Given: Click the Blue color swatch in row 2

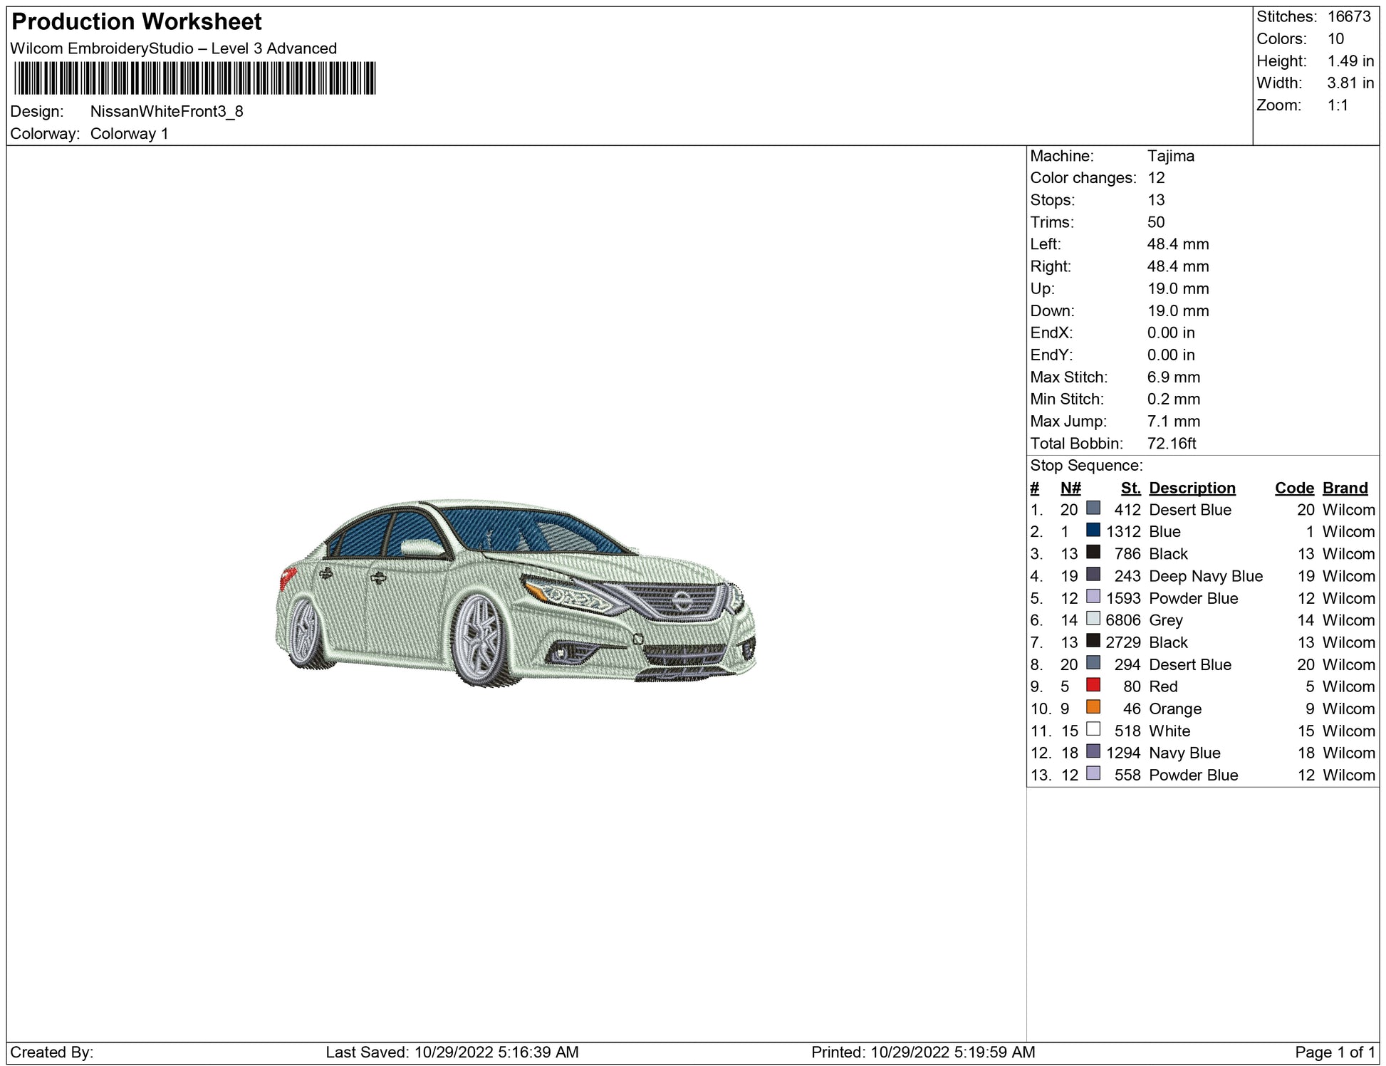Looking at the screenshot, I should [1093, 530].
